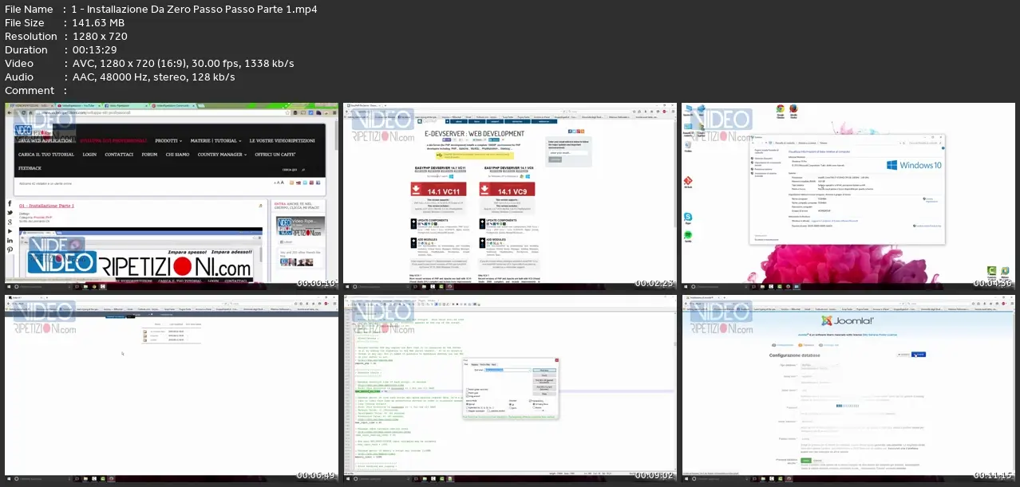Open Spotify desktop icon
Image resolution: width=1020 pixels, height=487 pixels.
[687, 236]
